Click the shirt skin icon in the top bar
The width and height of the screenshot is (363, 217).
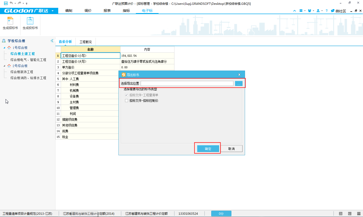(x=310, y=11)
